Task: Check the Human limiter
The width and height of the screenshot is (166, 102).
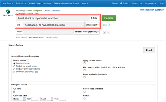Action: 84,98
